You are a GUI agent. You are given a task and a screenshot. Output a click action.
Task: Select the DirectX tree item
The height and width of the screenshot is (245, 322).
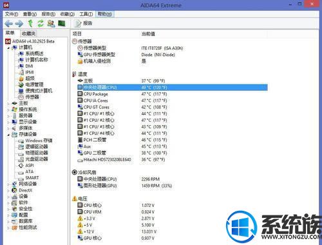[x=26, y=190]
